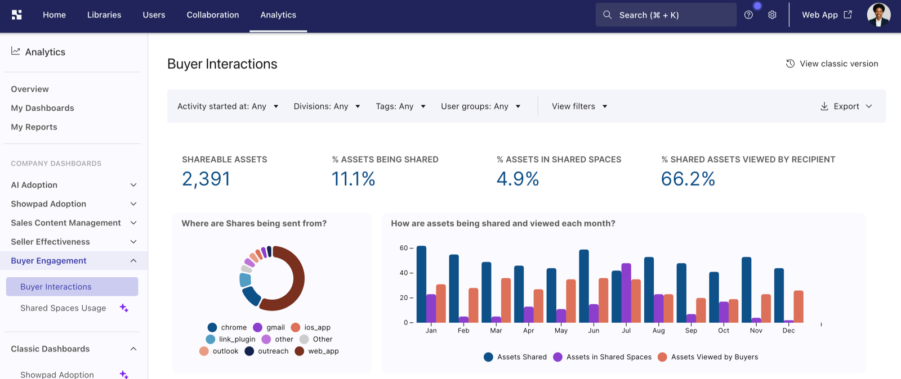Click the external link icon next to Web App
Viewport: 901px width, 379px height.
848,15
